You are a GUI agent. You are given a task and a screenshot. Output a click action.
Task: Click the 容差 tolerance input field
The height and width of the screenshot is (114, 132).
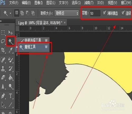click(95, 13)
